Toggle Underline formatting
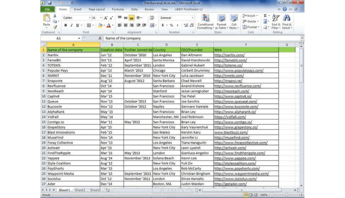This screenshot has width=345, height=198. pyautogui.click(x=78, y=25)
